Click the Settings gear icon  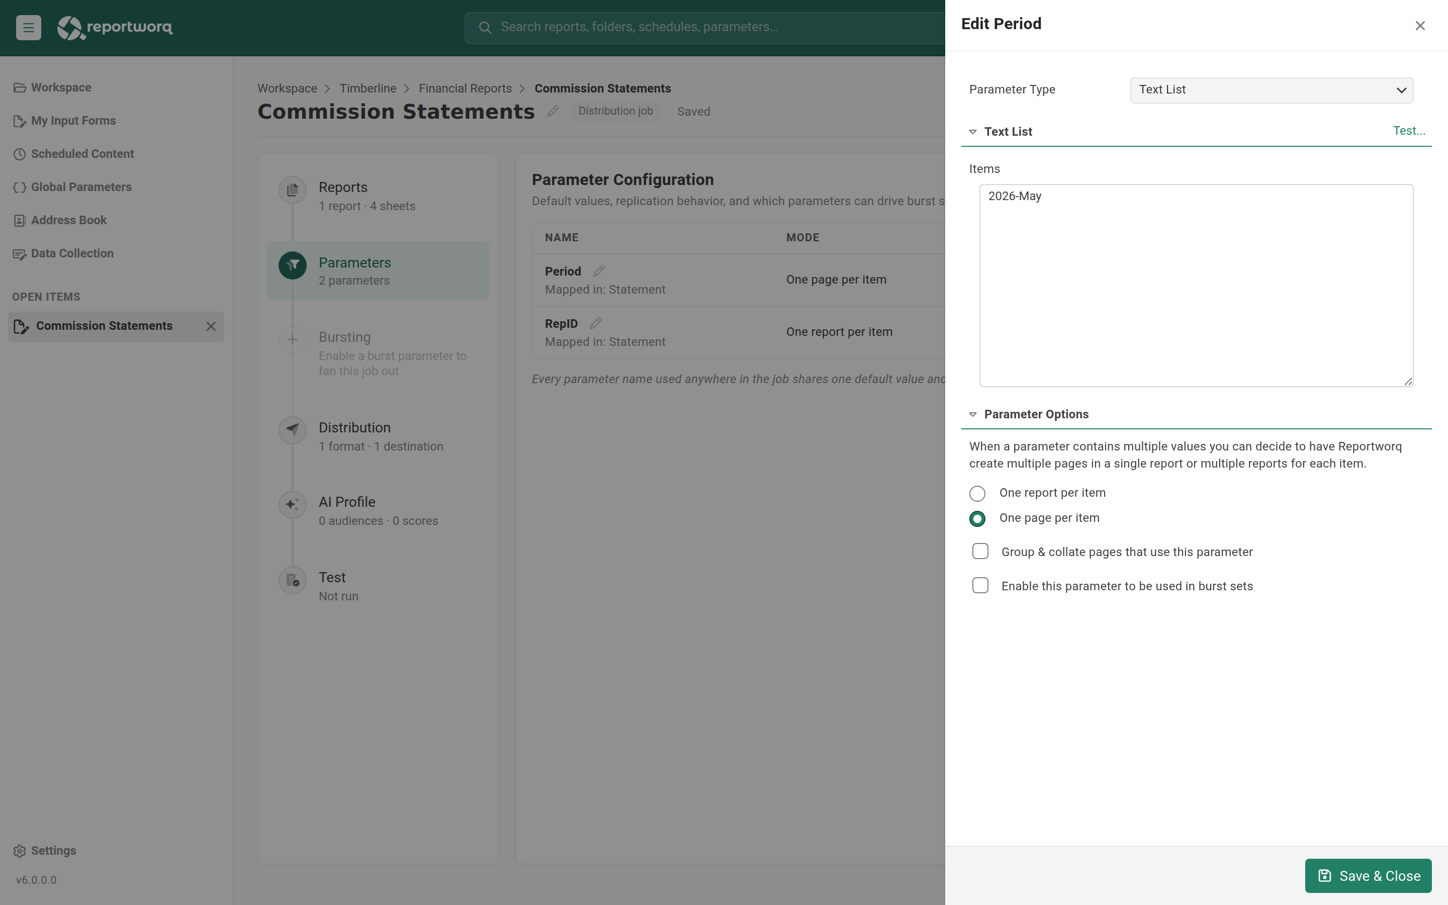[19, 851]
